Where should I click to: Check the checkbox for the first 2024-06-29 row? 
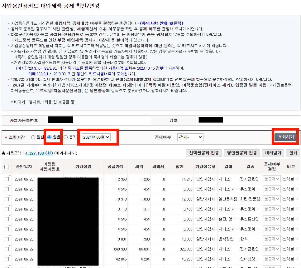(x=7, y=179)
